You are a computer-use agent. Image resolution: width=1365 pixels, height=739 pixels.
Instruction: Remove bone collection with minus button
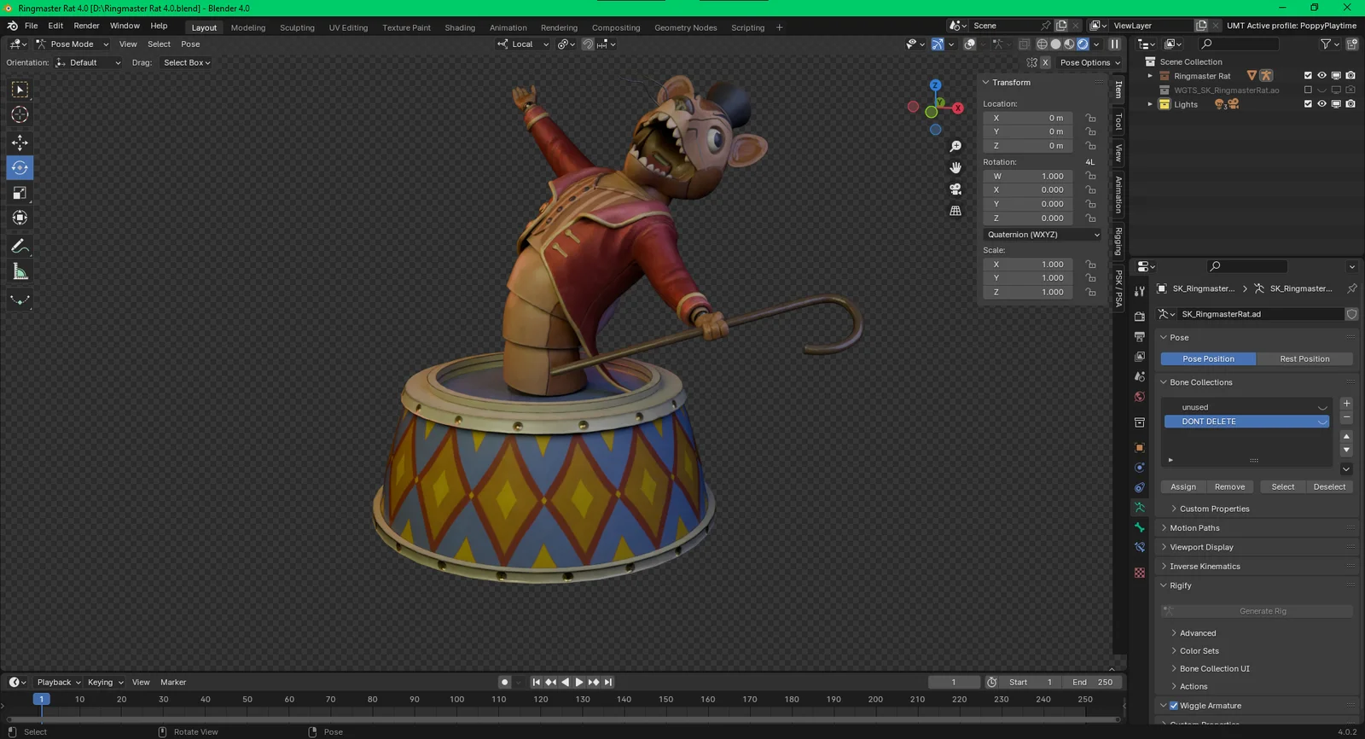[1346, 417]
